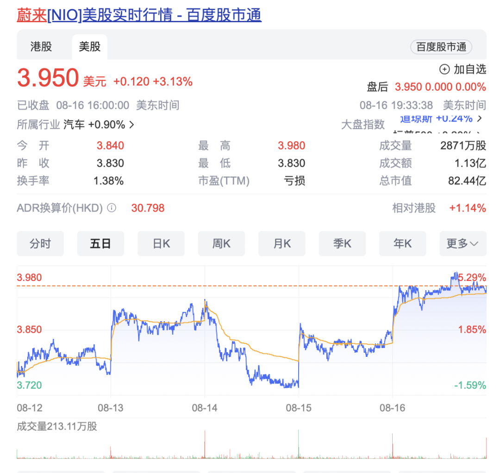Switch to the 港股 tab
This screenshot has height=473, width=500.
point(41,47)
